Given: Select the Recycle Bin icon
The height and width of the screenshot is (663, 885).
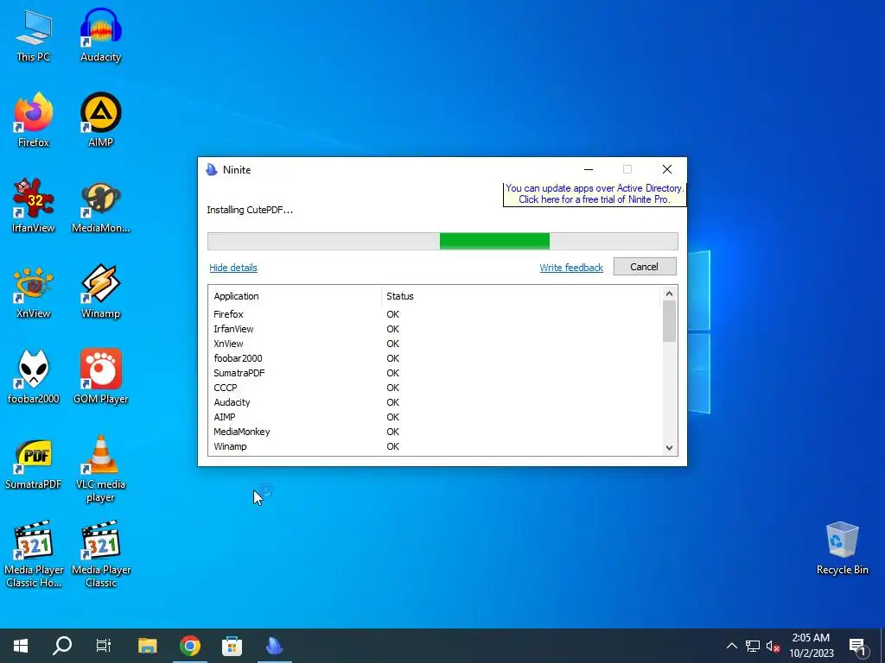Looking at the screenshot, I should pos(842,548).
